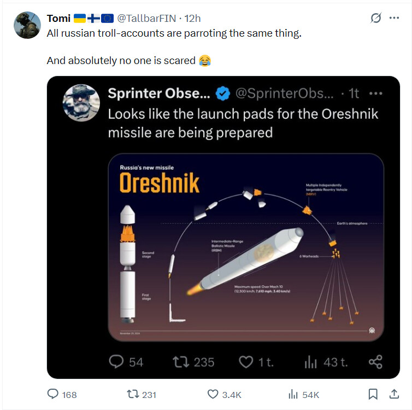Open Tomi's tweet three-dot more menu
Viewport: 412px width, 410px height.
(394, 18)
